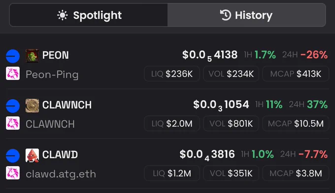Click the LIQ $236K badge

[172, 74]
